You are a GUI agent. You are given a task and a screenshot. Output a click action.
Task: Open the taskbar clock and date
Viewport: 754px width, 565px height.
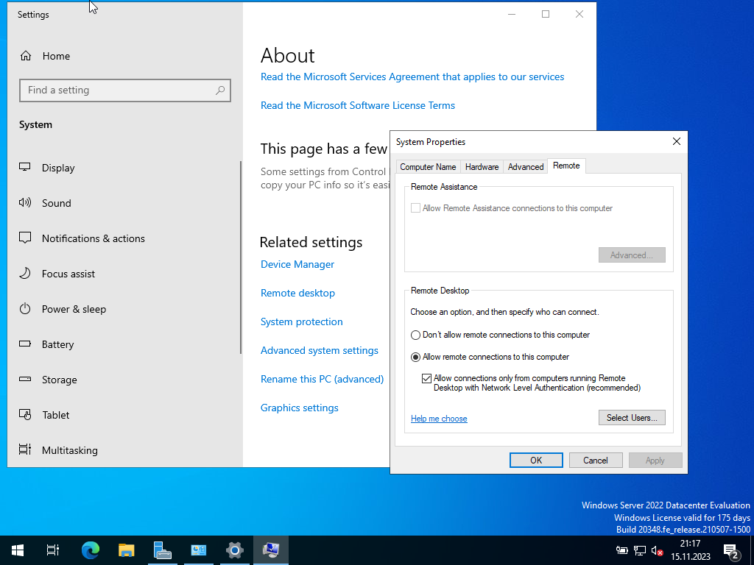[691, 550]
